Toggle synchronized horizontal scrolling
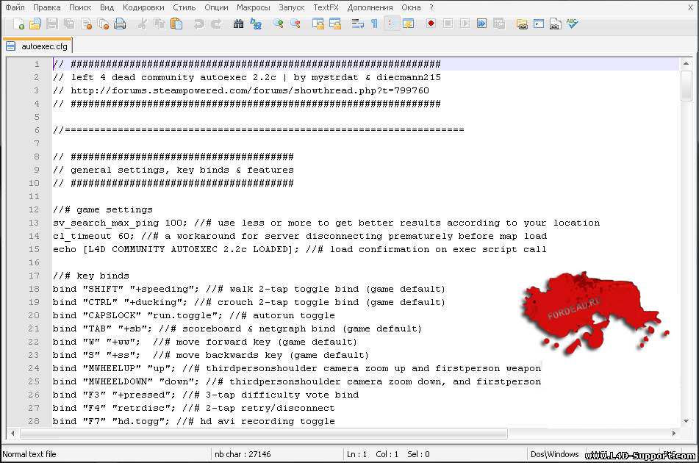Viewport: 699px width, 463px height. point(334,24)
